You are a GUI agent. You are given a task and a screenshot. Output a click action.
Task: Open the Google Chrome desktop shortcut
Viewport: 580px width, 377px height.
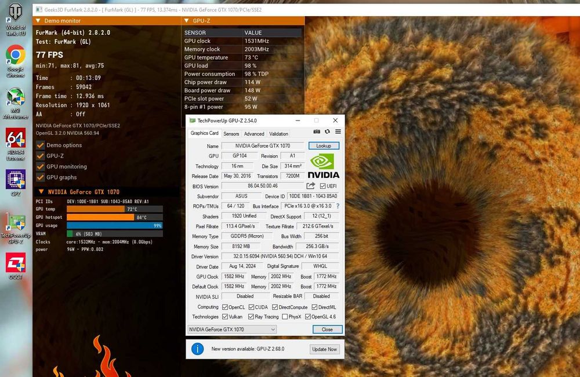tap(16, 61)
